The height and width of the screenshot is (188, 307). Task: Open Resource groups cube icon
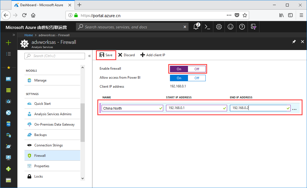tap(8, 101)
